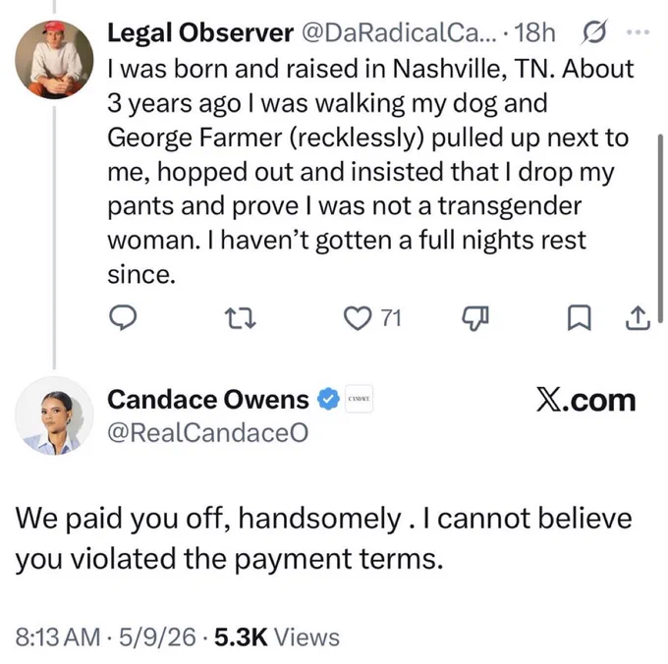The image size is (668, 664).
Task: Reply to Legal Observer's tweet
Action: (x=123, y=317)
